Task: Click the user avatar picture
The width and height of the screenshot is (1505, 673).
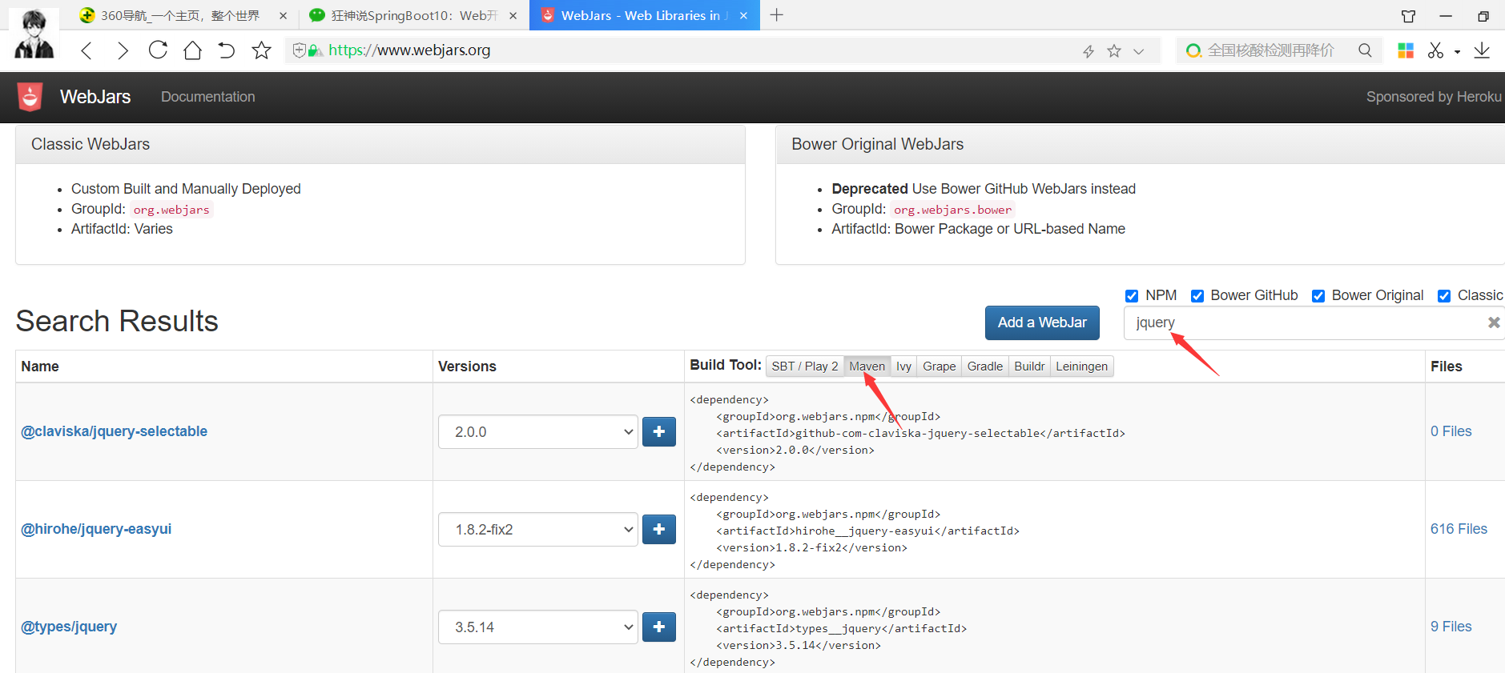Action: (34, 34)
